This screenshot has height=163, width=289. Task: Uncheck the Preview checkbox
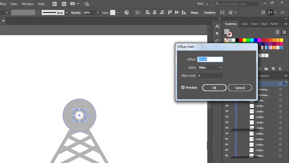click(x=183, y=87)
